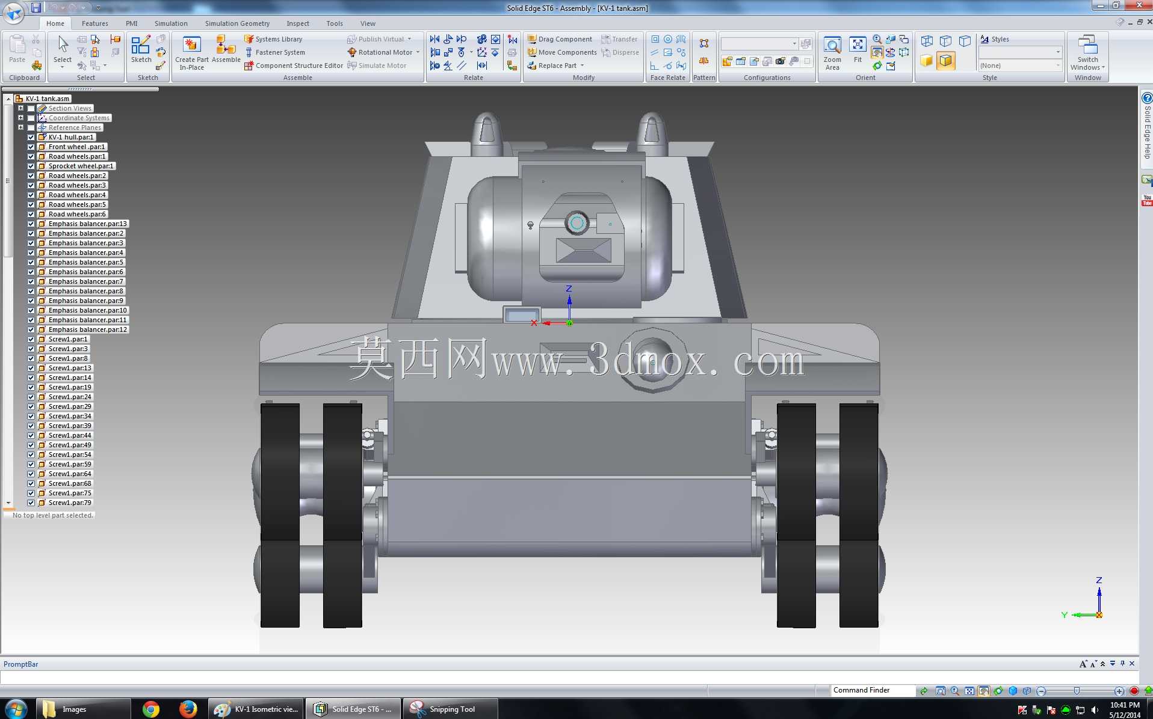Toggle Screw1.par:1 checkbox
This screenshot has height=719, width=1153.
point(31,339)
